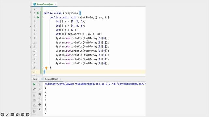Open more options ellipsis button
Viewport: 209px width, 117px height.
point(23,115)
